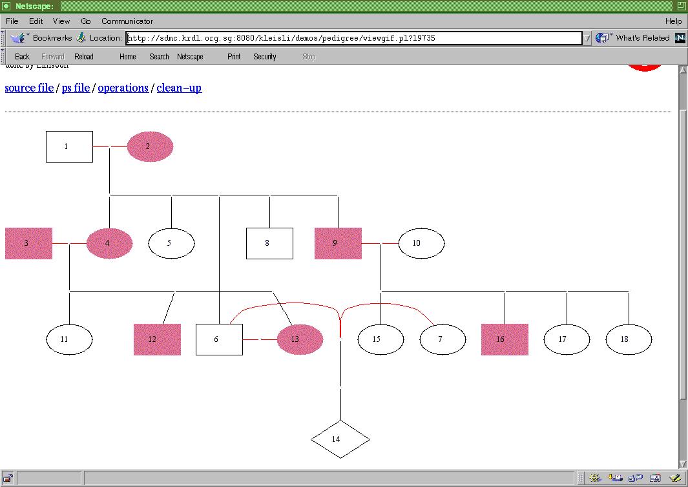Click in the Location URL field

pos(353,38)
